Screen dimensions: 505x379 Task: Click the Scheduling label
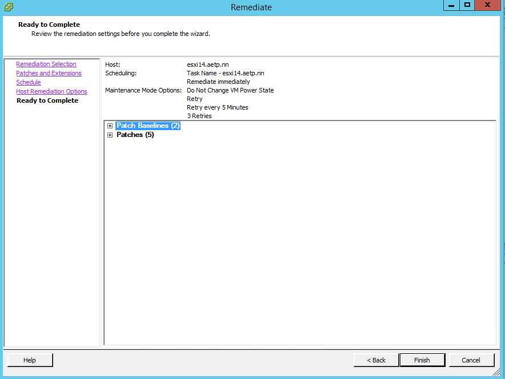click(x=121, y=74)
